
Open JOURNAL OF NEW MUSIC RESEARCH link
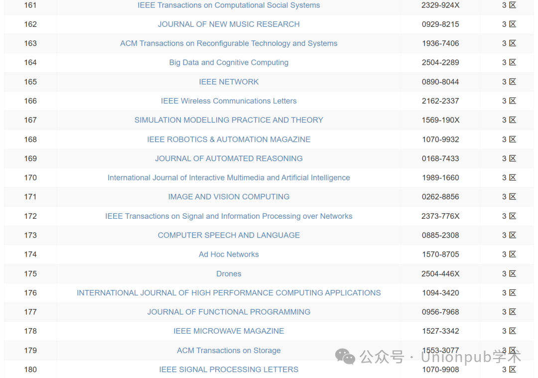coord(229,24)
